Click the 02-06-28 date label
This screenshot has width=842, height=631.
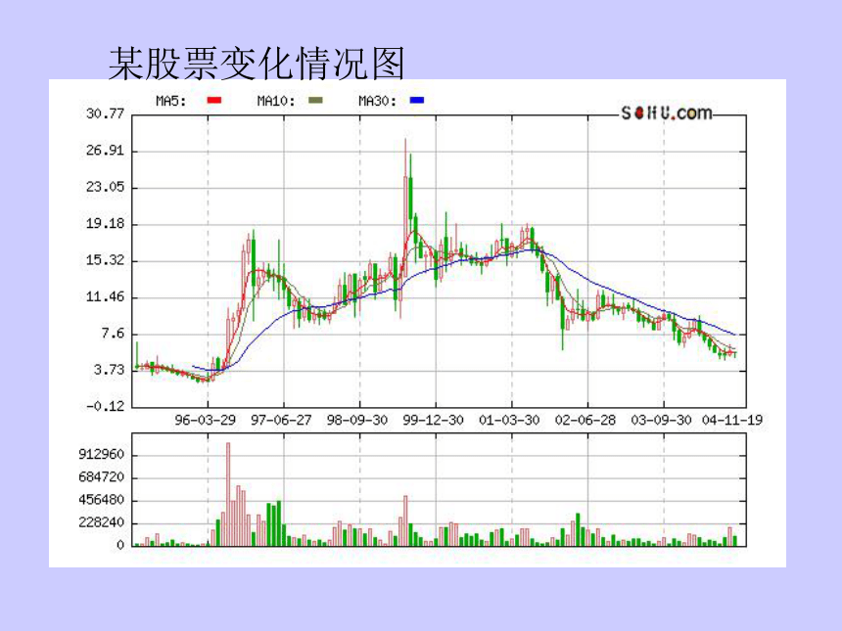click(585, 420)
